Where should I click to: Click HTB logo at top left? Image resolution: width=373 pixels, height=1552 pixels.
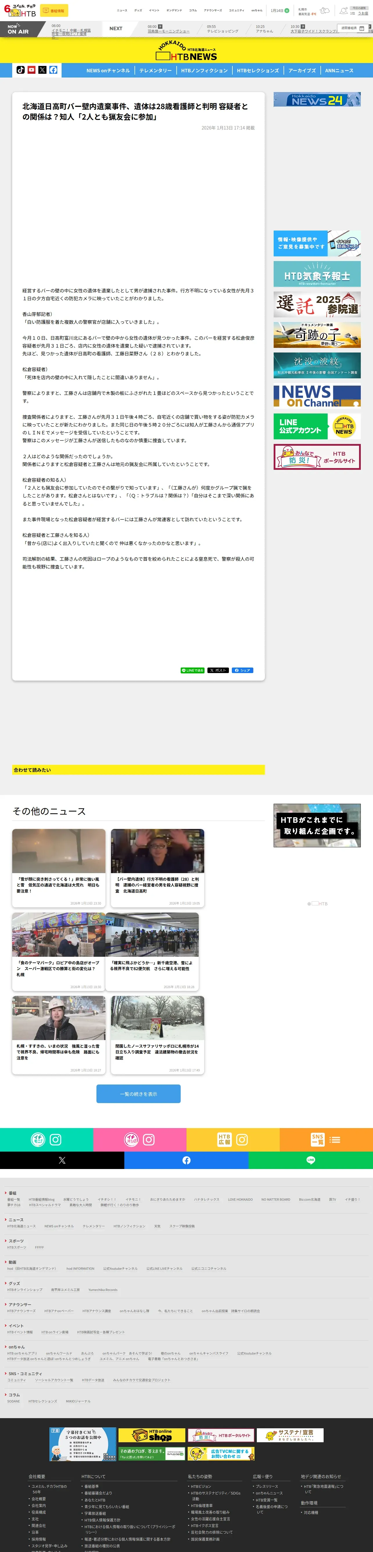point(20,10)
